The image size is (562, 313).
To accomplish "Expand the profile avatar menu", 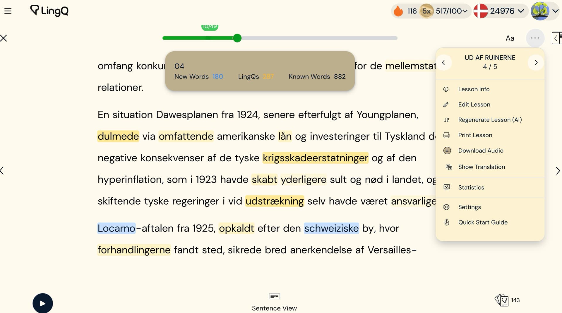I will 545,11.
